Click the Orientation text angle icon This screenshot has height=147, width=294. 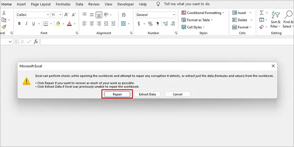(106, 15)
